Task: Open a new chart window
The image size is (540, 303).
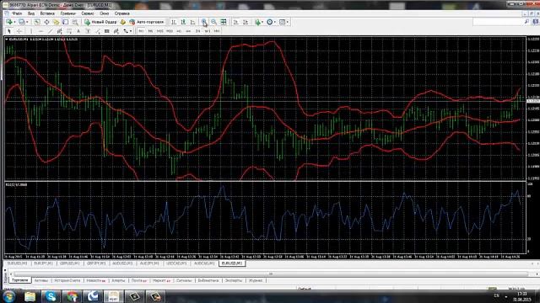Action: pyautogui.click(x=8, y=22)
